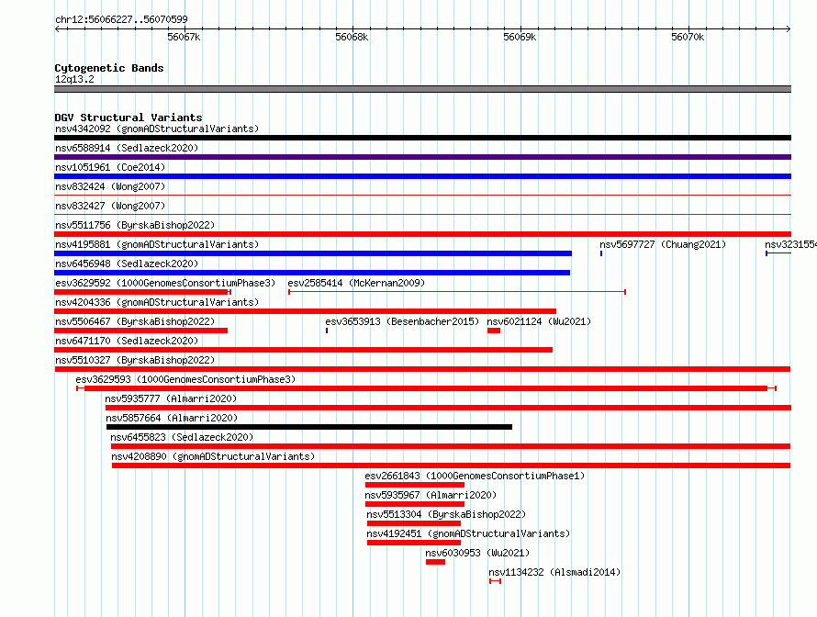Click nsv4195881 (gnomADStructuralVariants) label

(x=157, y=244)
